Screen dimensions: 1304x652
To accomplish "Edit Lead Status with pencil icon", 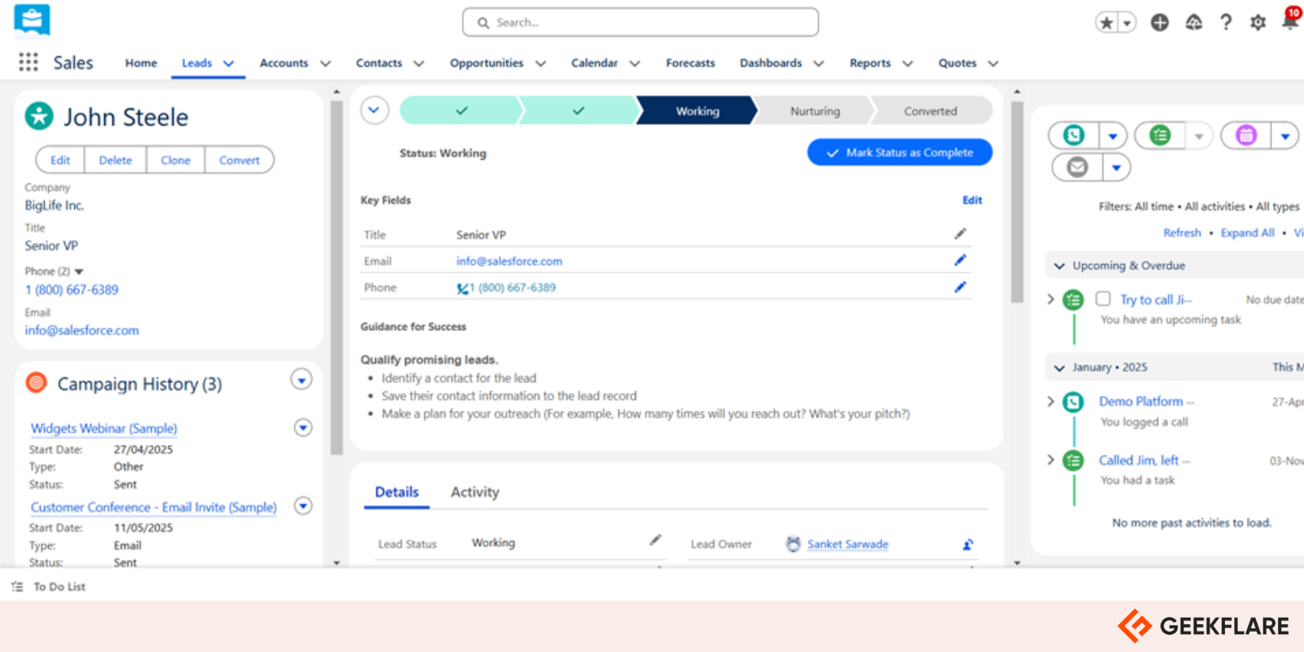I will click(655, 540).
